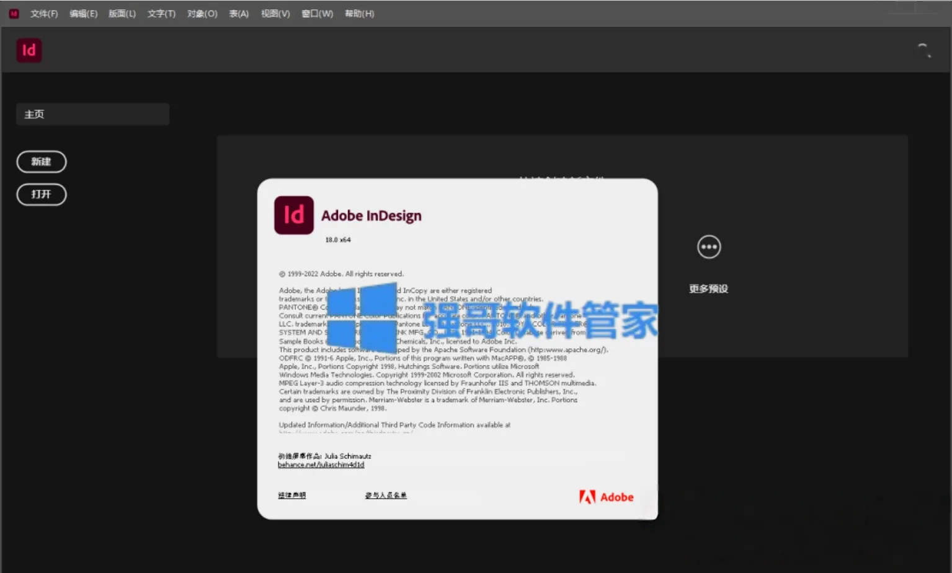The height and width of the screenshot is (573, 952).
Task: Open the 对象(O) menu
Action: [202, 14]
